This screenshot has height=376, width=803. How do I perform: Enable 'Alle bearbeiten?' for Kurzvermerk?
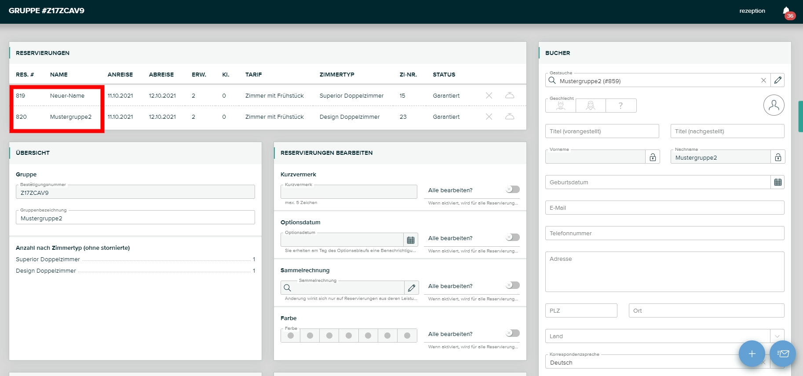512,190
